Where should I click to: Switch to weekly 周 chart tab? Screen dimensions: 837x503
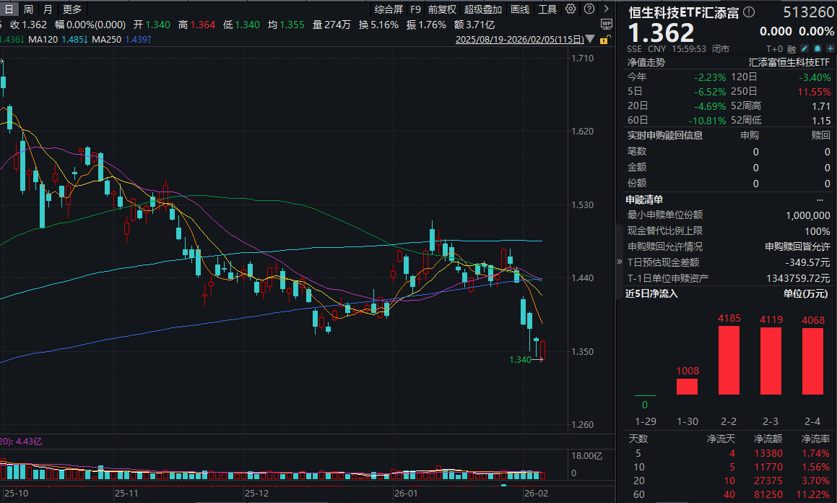28,9
